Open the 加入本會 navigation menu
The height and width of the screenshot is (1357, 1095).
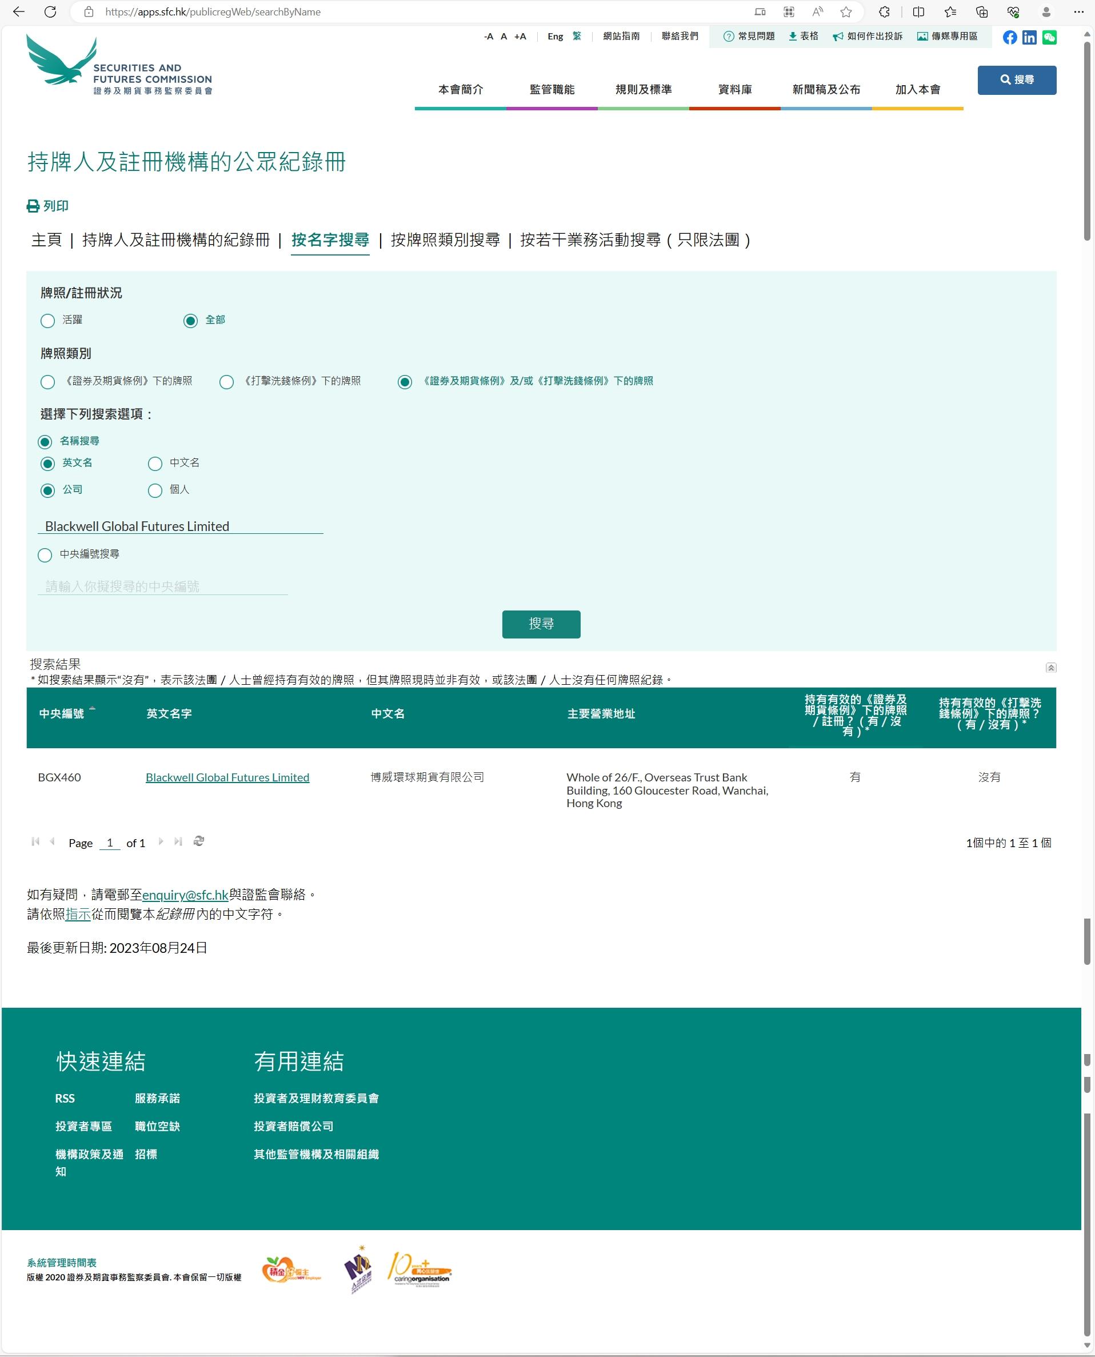tap(918, 90)
